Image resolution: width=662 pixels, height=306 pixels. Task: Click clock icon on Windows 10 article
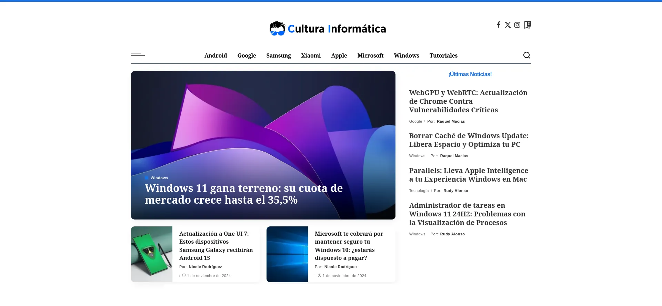coord(319,275)
